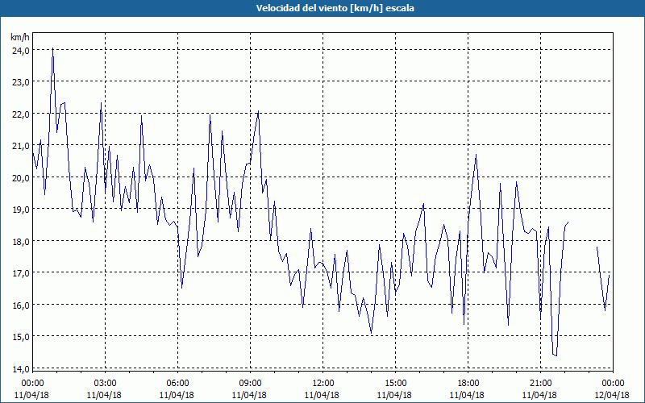Image resolution: width=645 pixels, height=403 pixels.
Task: Click the 03:00 time axis label
Action: tap(106, 384)
